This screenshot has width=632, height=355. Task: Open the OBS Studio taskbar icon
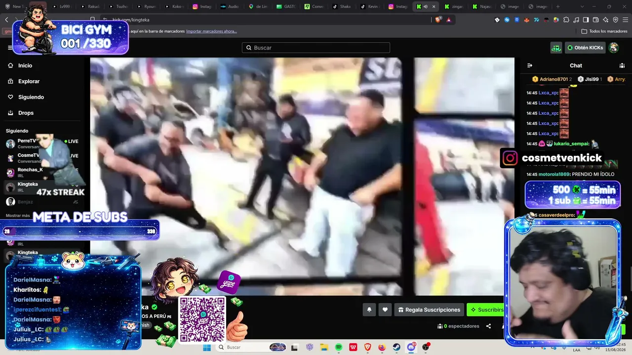tap(426, 347)
